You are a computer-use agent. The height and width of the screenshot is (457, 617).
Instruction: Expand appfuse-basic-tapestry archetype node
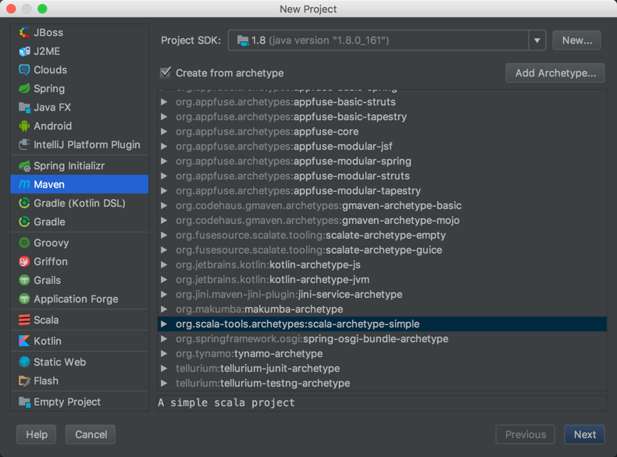[164, 117]
